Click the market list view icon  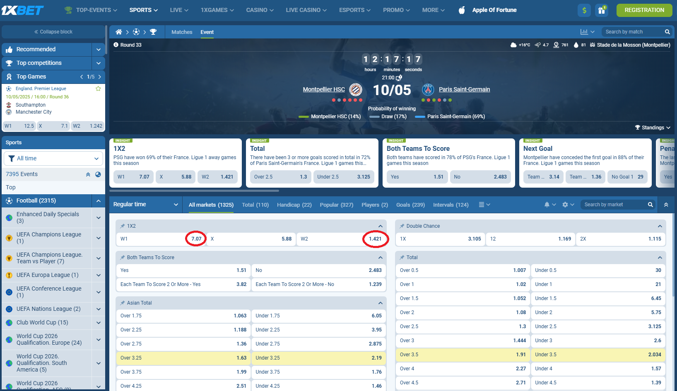point(482,205)
